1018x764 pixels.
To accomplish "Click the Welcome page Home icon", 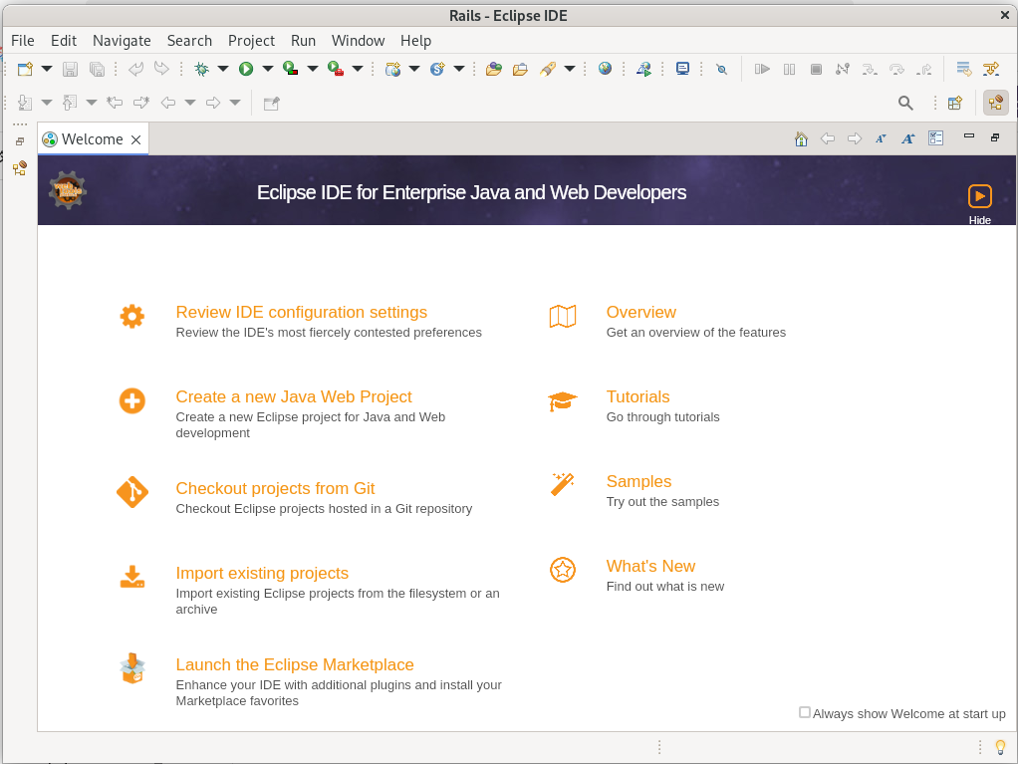I will [801, 138].
